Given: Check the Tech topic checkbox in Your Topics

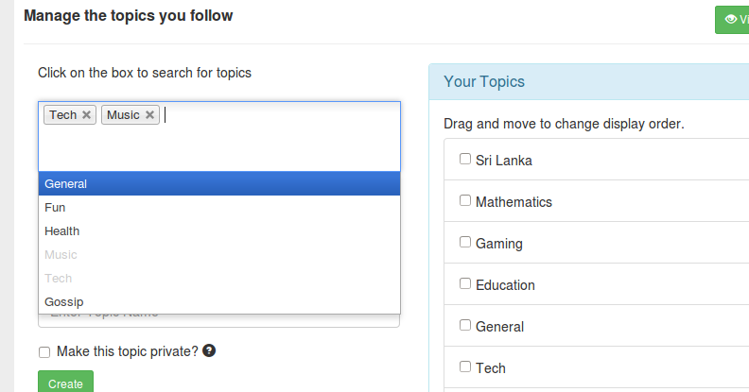Looking at the screenshot, I should [x=465, y=366].
